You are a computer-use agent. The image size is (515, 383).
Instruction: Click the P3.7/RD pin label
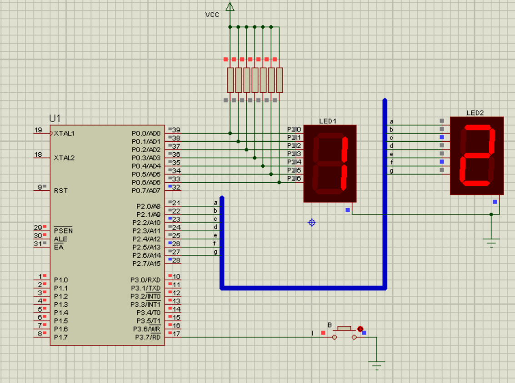147,338
